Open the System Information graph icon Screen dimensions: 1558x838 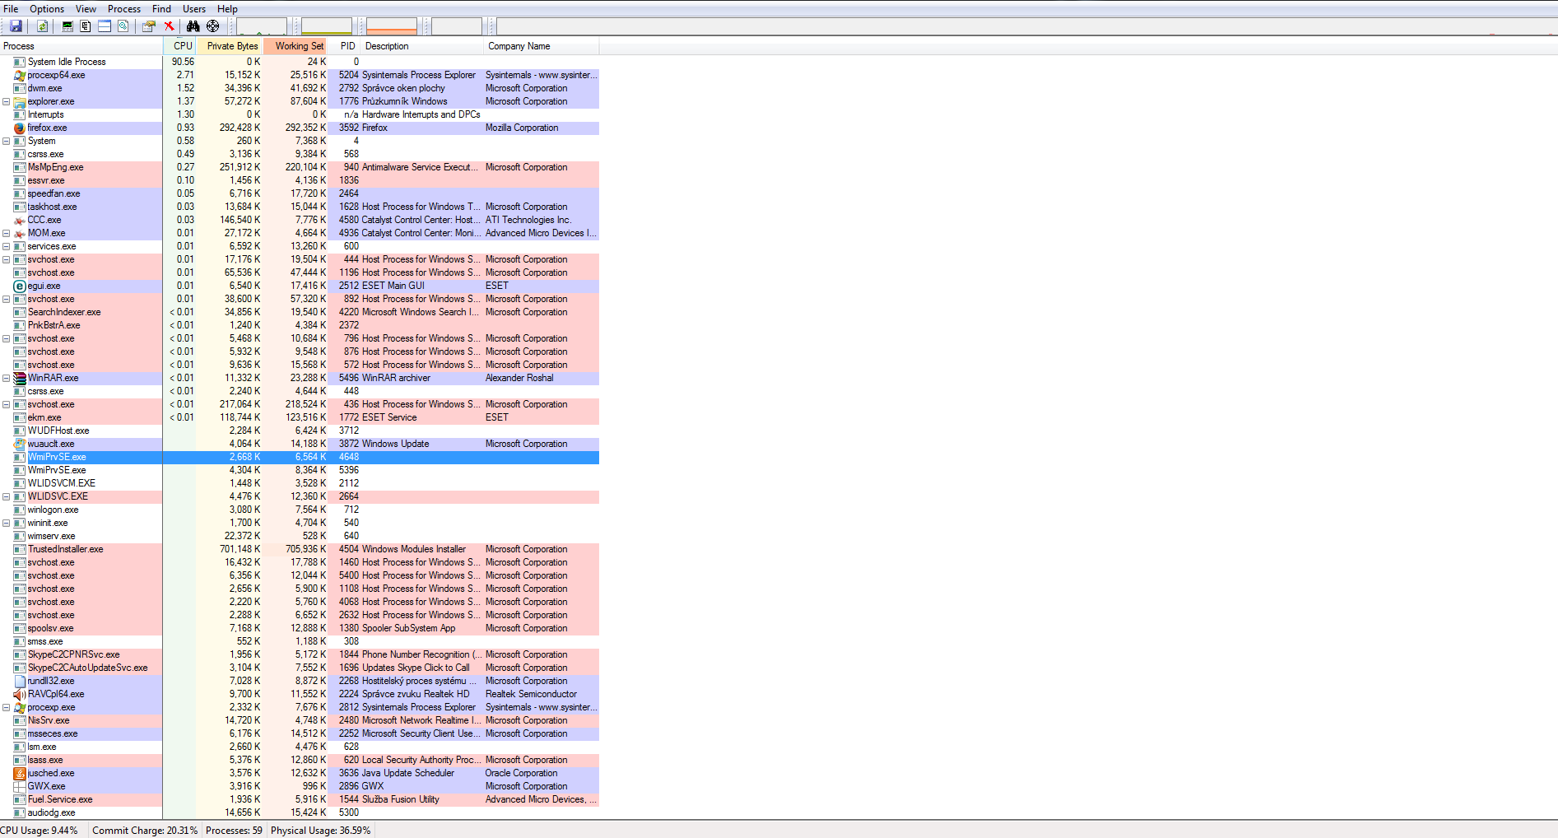coord(67,26)
